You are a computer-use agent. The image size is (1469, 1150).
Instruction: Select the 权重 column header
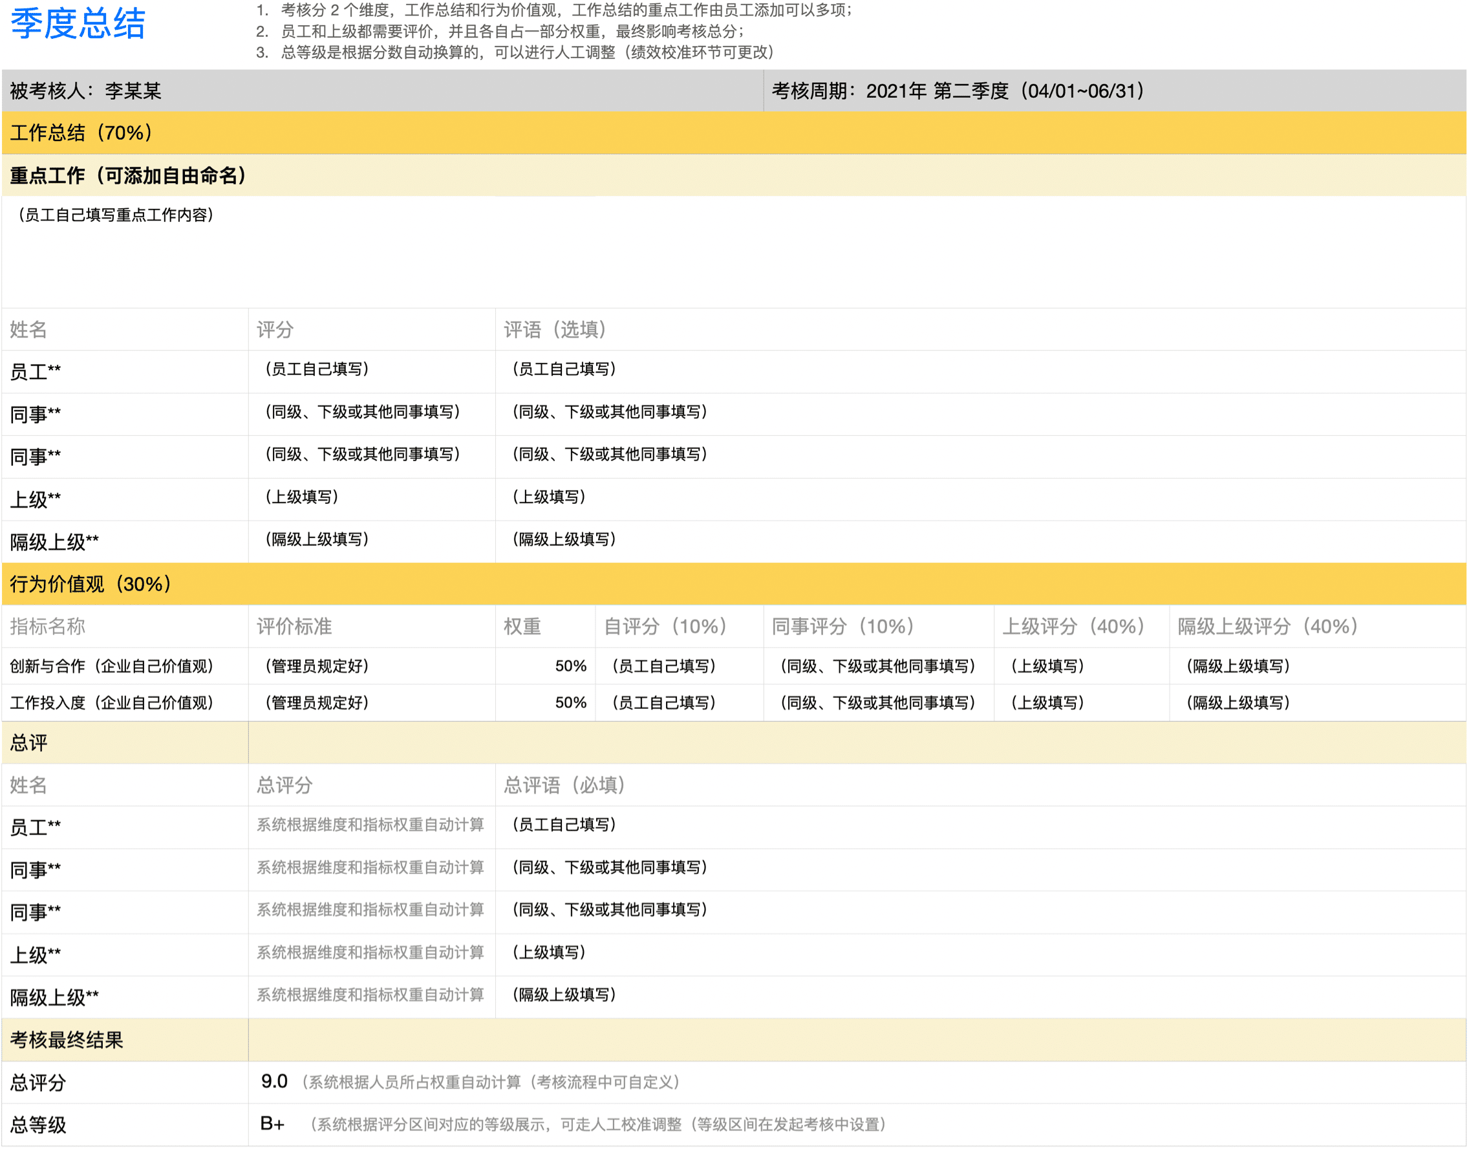pos(545,626)
